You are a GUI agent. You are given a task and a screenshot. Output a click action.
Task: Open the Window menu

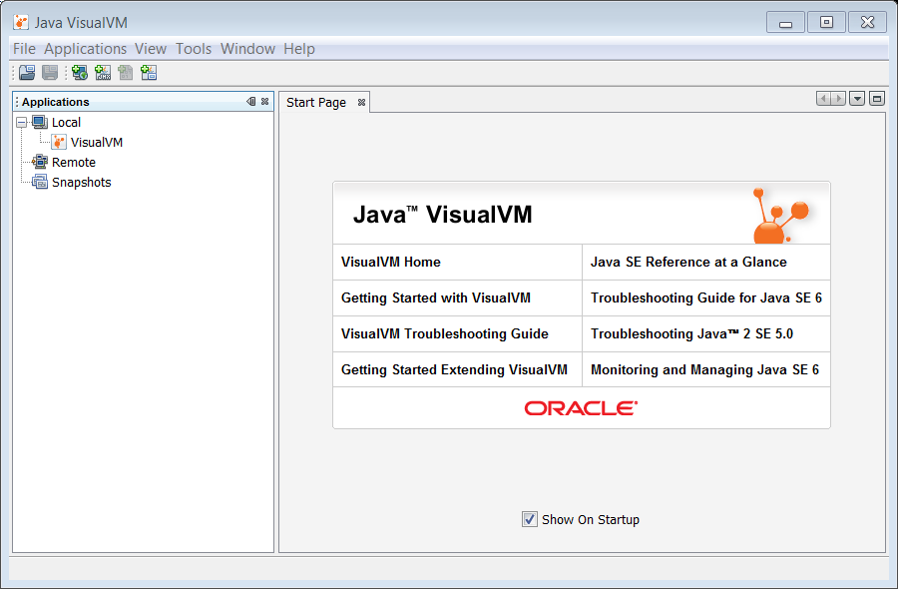(248, 49)
